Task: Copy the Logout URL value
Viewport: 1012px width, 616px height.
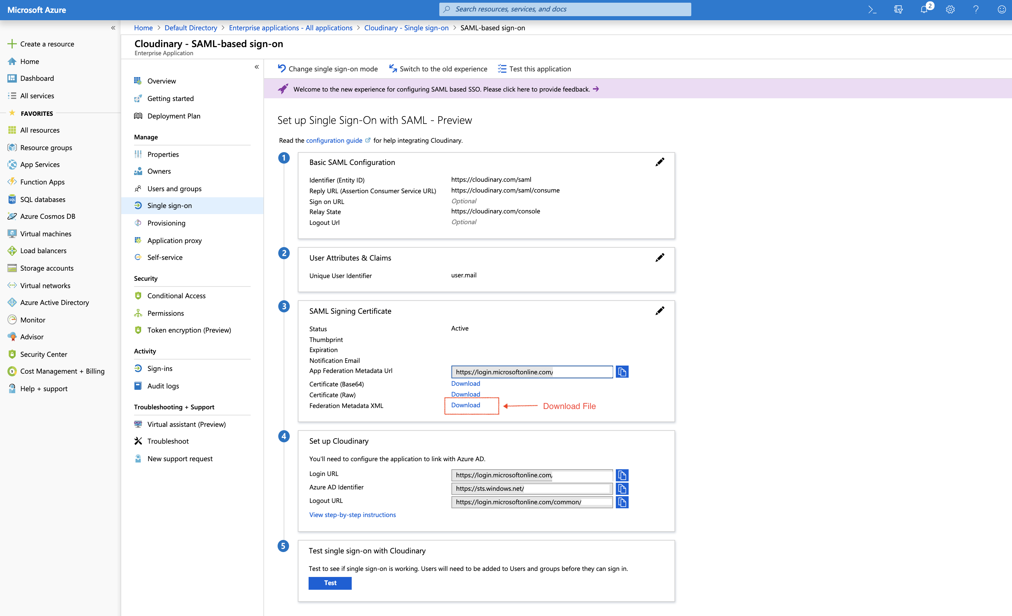Action: 622,502
